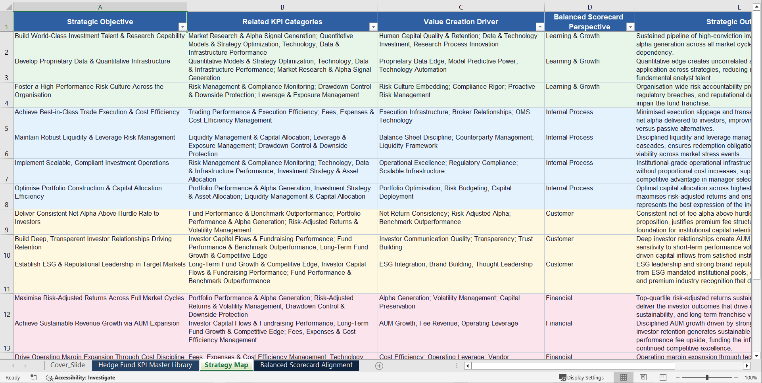This screenshot has width=762, height=383.
Task: Select row 9 header
Action: 7,222
